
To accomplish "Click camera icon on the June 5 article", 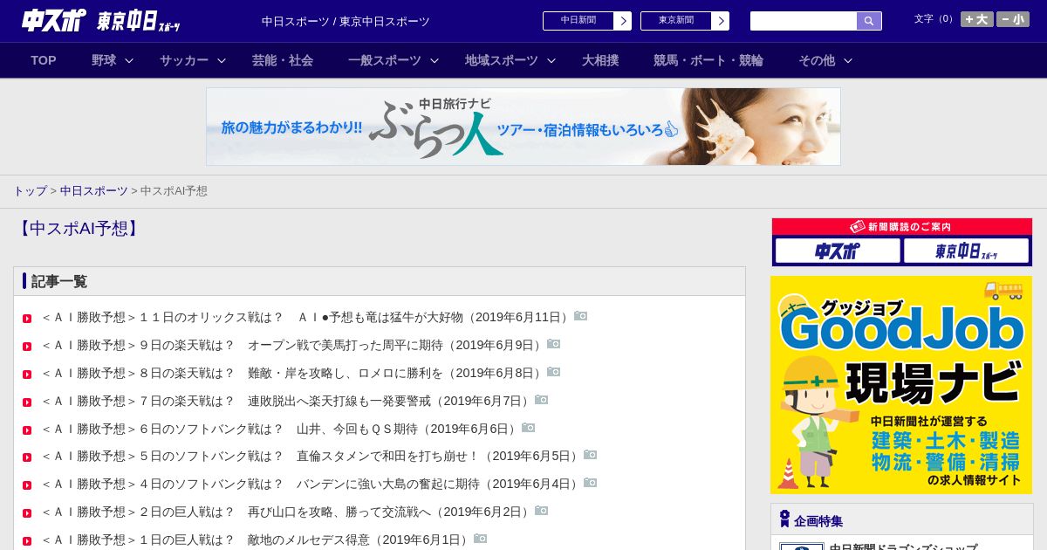I will 591,455.
